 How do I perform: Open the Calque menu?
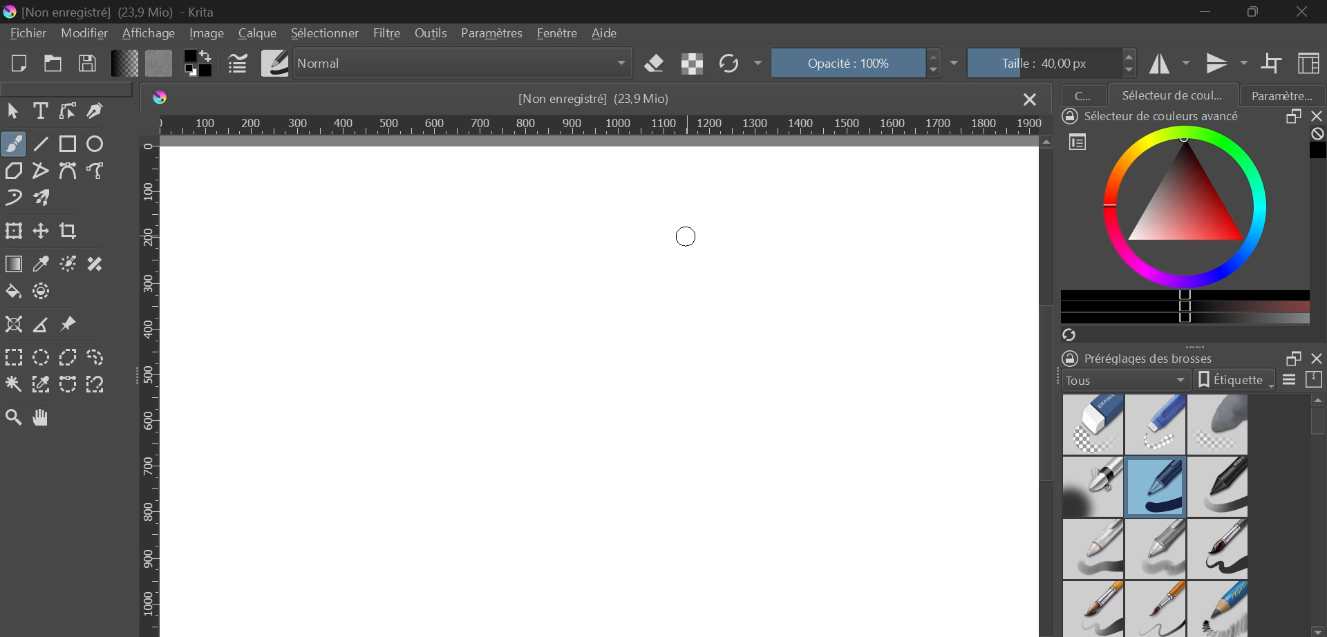tap(258, 33)
